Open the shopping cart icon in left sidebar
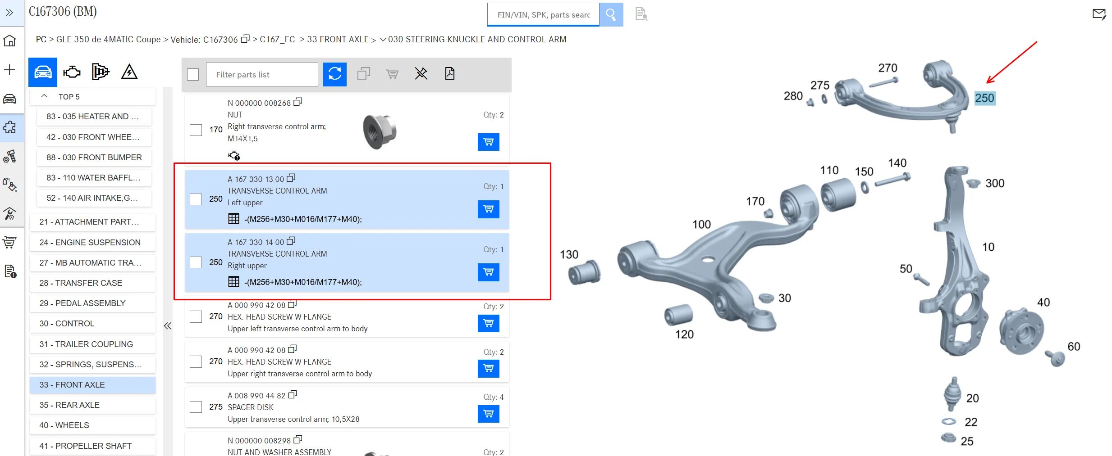Screen dimensions: 1112x456 9,242
